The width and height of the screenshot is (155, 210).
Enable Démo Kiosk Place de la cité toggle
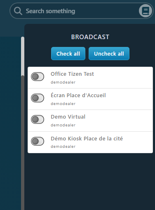pyautogui.click(x=38, y=141)
